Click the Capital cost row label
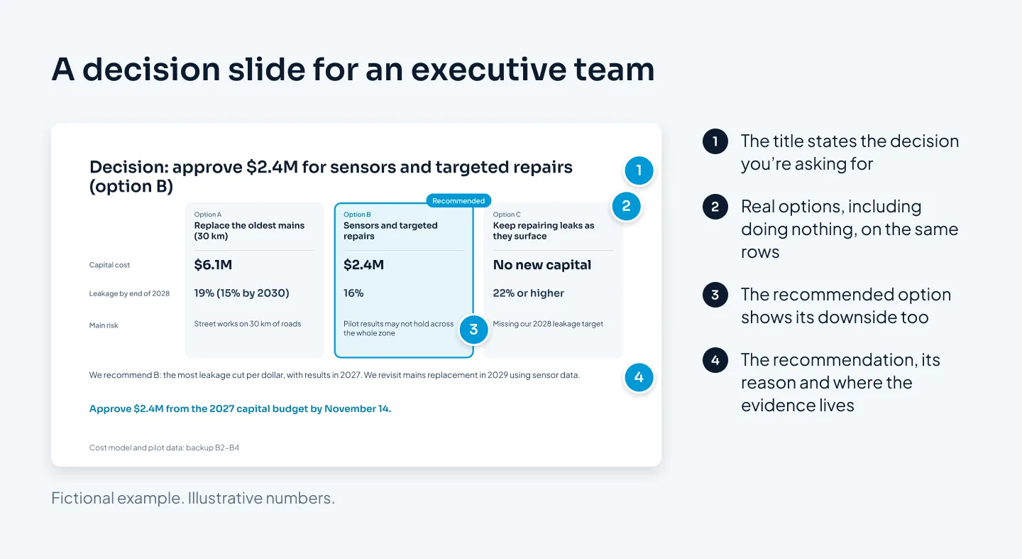 (x=110, y=265)
